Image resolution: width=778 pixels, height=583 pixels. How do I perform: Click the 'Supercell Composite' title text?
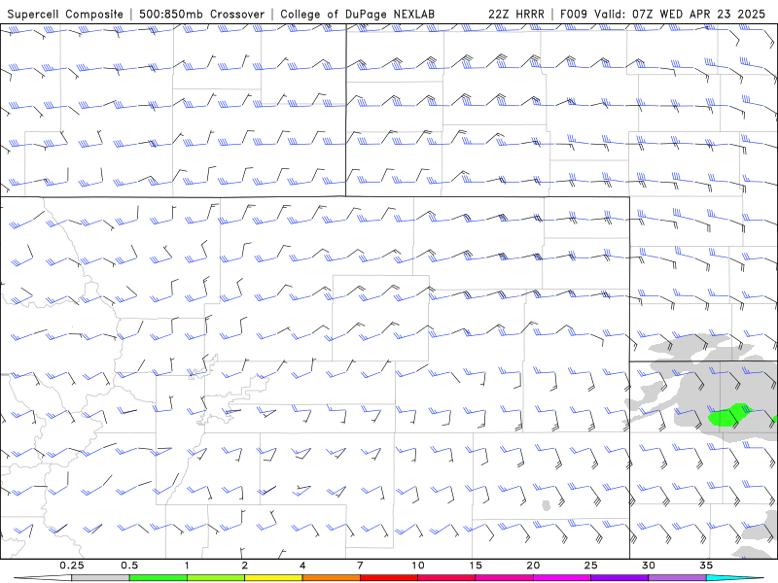point(65,15)
